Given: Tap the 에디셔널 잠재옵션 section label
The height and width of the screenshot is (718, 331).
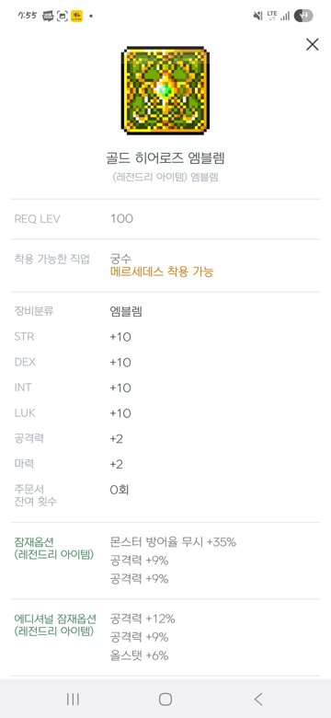Looking at the screenshot, I should point(55,625).
